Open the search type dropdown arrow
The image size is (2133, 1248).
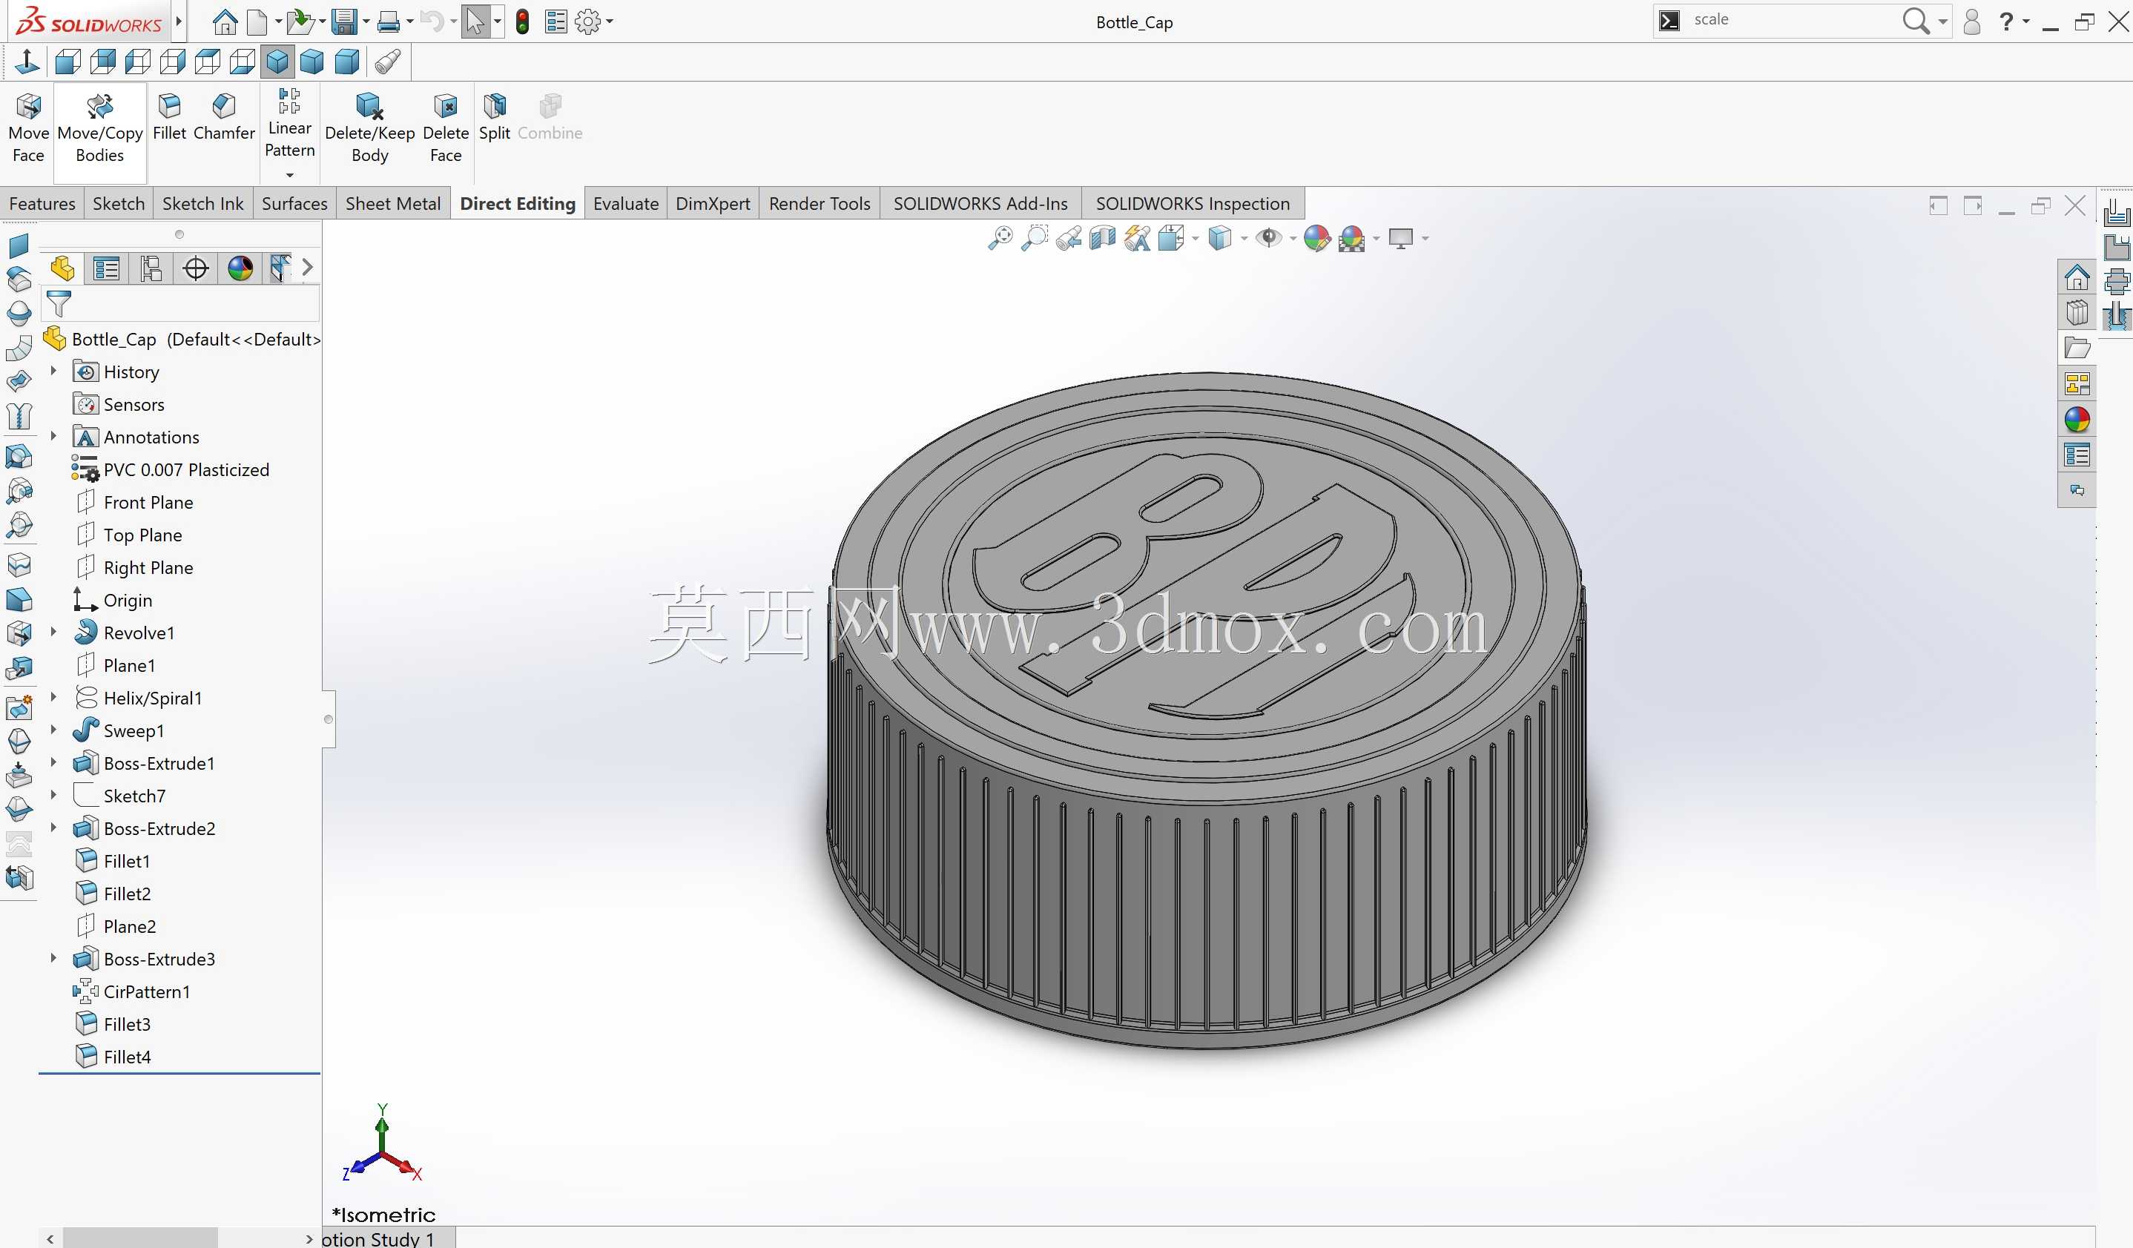tap(1942, 22)
